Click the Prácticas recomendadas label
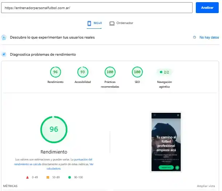 tap(110, 84)
